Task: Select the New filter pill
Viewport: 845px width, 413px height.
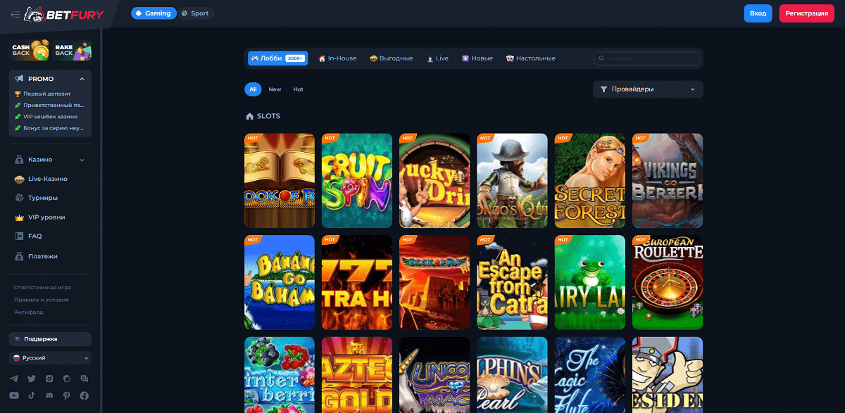Action: point(275,89)
